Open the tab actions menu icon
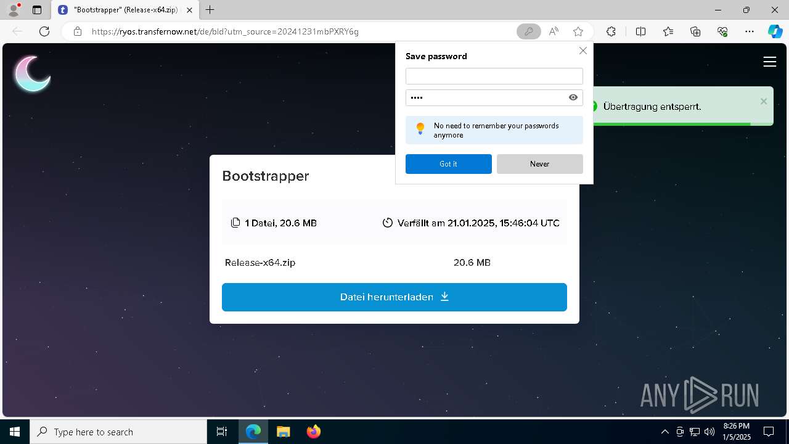This screenshot has width=789, height=444. click(x=37, y=10)
